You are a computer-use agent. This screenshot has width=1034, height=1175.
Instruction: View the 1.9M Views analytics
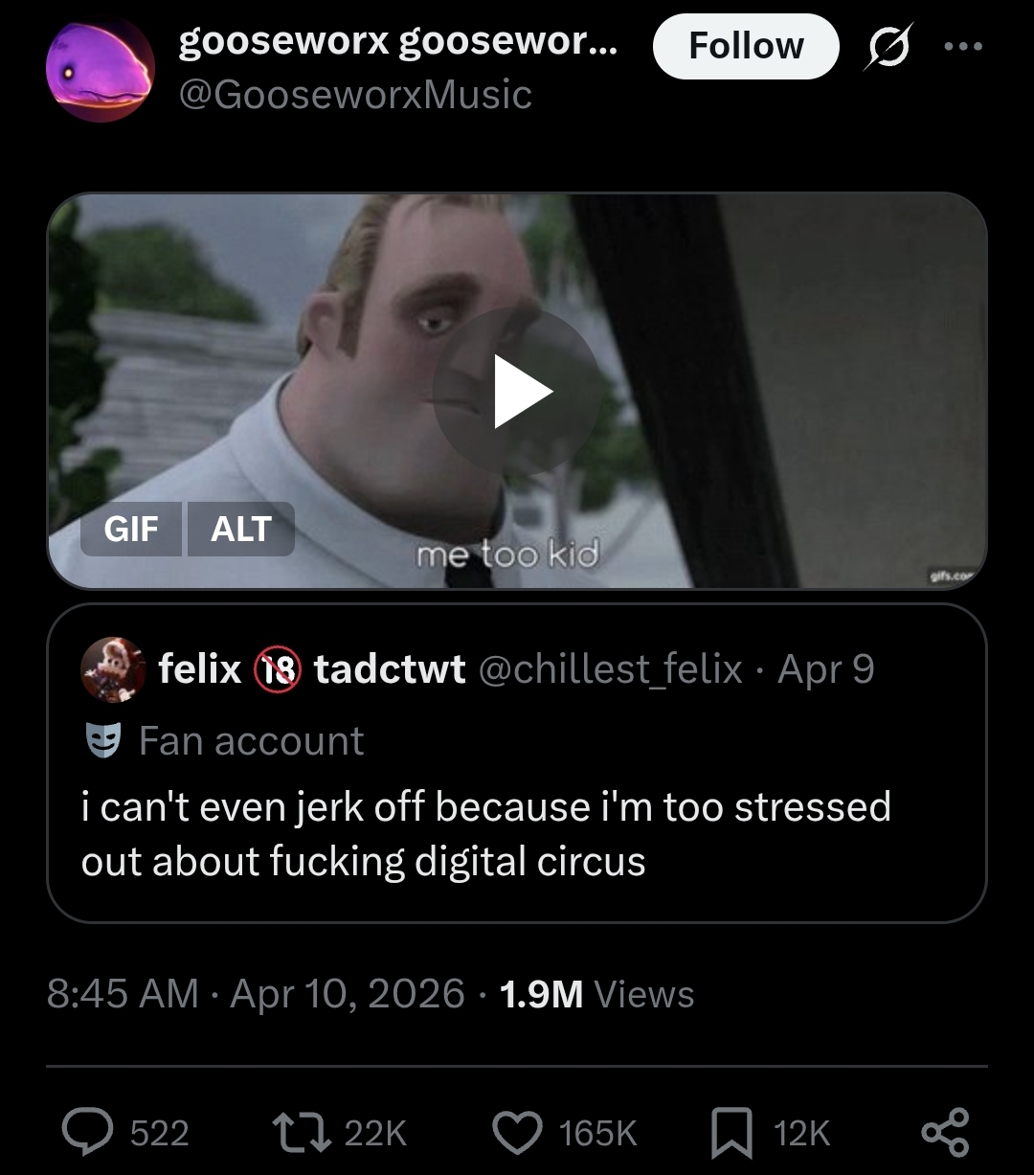tap(596, 993)
